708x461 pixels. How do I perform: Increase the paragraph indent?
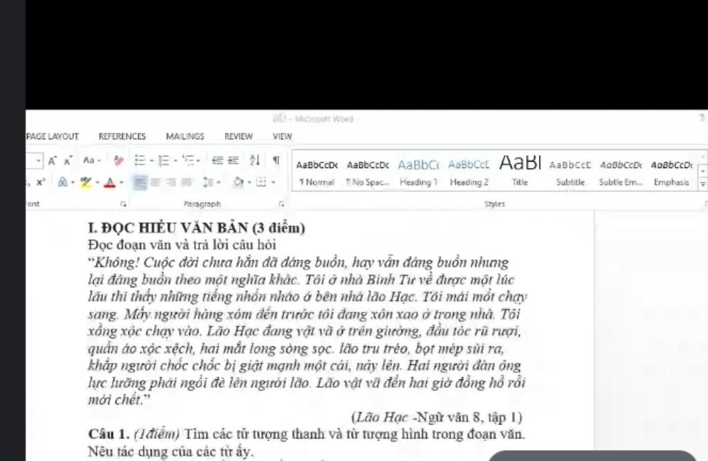[234, 160]
